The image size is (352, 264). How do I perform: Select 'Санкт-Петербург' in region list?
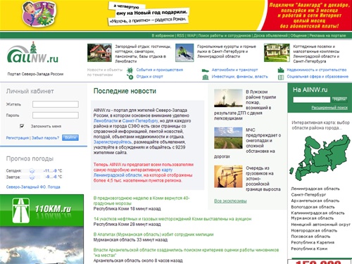[308, 195]
